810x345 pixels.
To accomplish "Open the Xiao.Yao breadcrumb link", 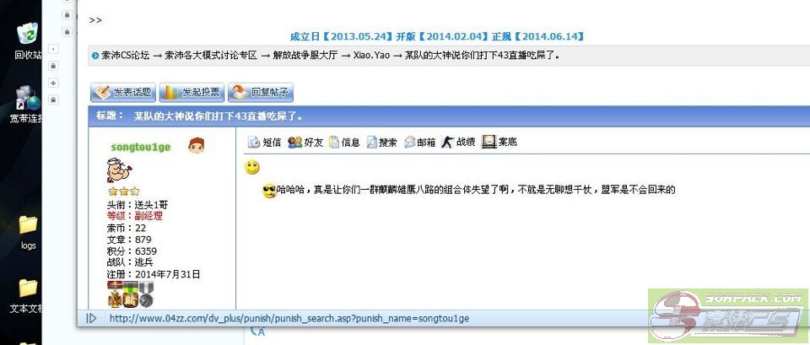I will click(370, 56).
